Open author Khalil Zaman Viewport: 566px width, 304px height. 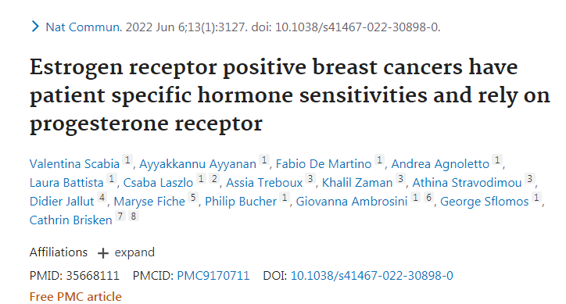pyautogui.click(x=357, y=183)
